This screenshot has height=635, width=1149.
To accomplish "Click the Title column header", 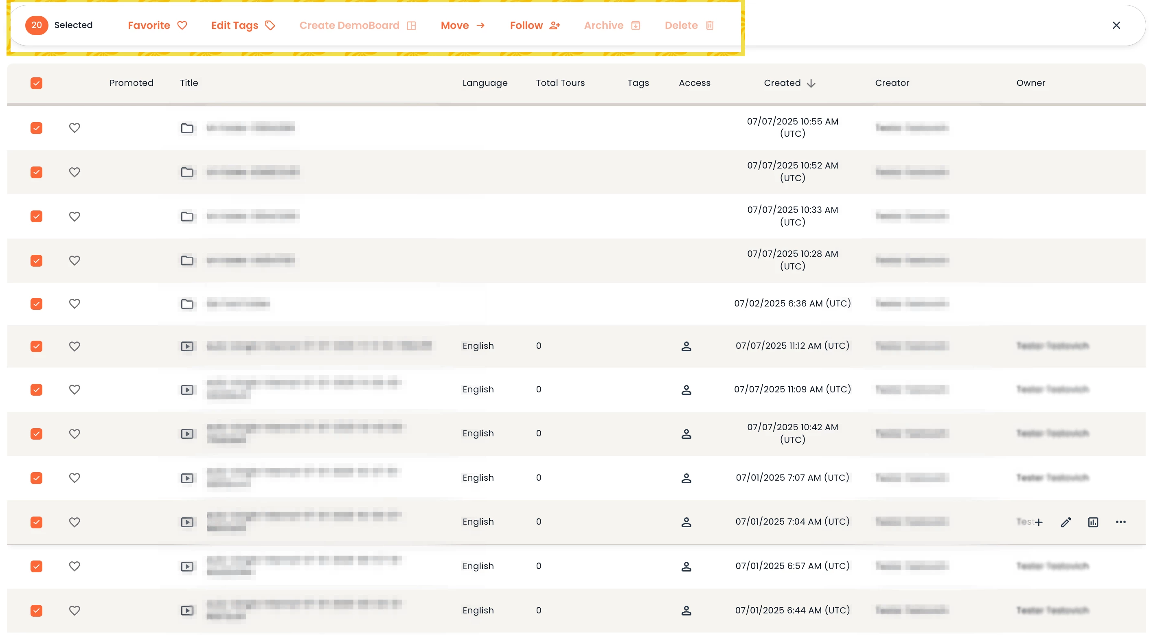I will pos(189,83).
